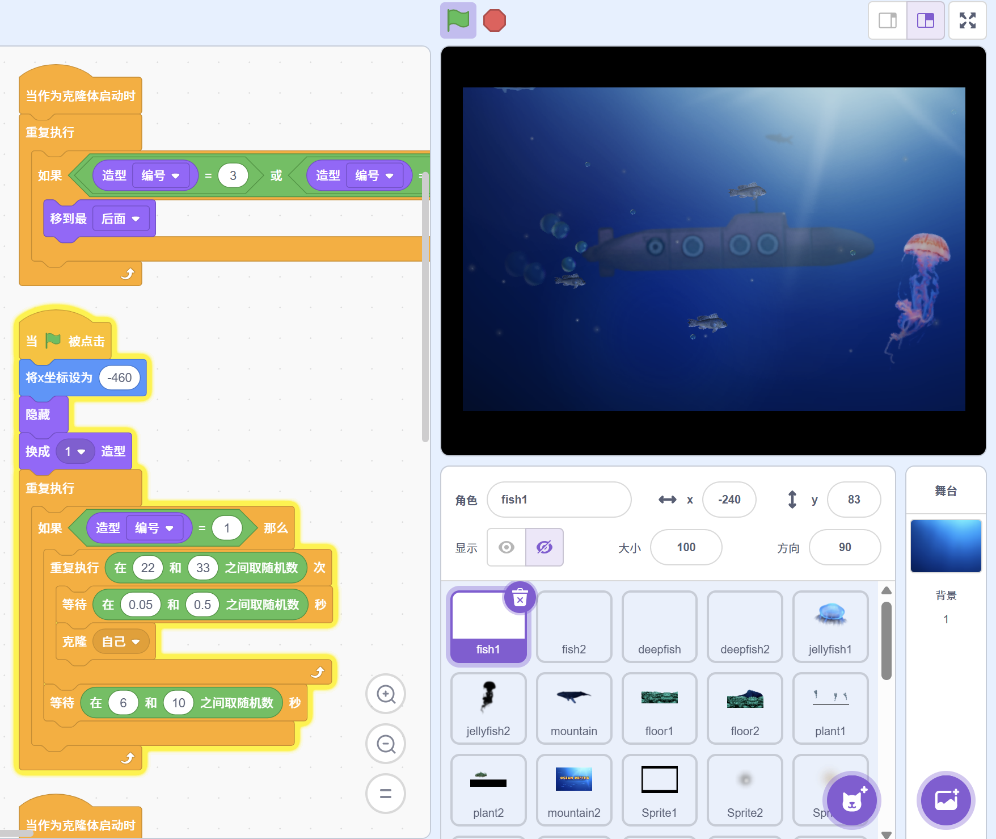Viewport: 996px width, 839px height.
Task: Zoom out of the code workspace
Action: 386,744
